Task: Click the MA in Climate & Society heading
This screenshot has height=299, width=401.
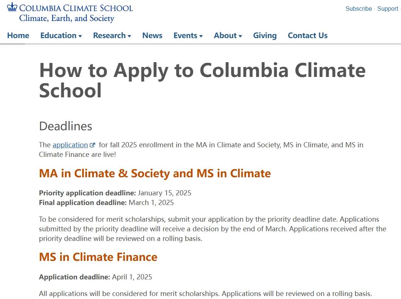Action: tap(155, 173)
